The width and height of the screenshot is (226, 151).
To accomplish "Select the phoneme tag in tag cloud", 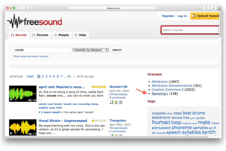I will (182, 127).
